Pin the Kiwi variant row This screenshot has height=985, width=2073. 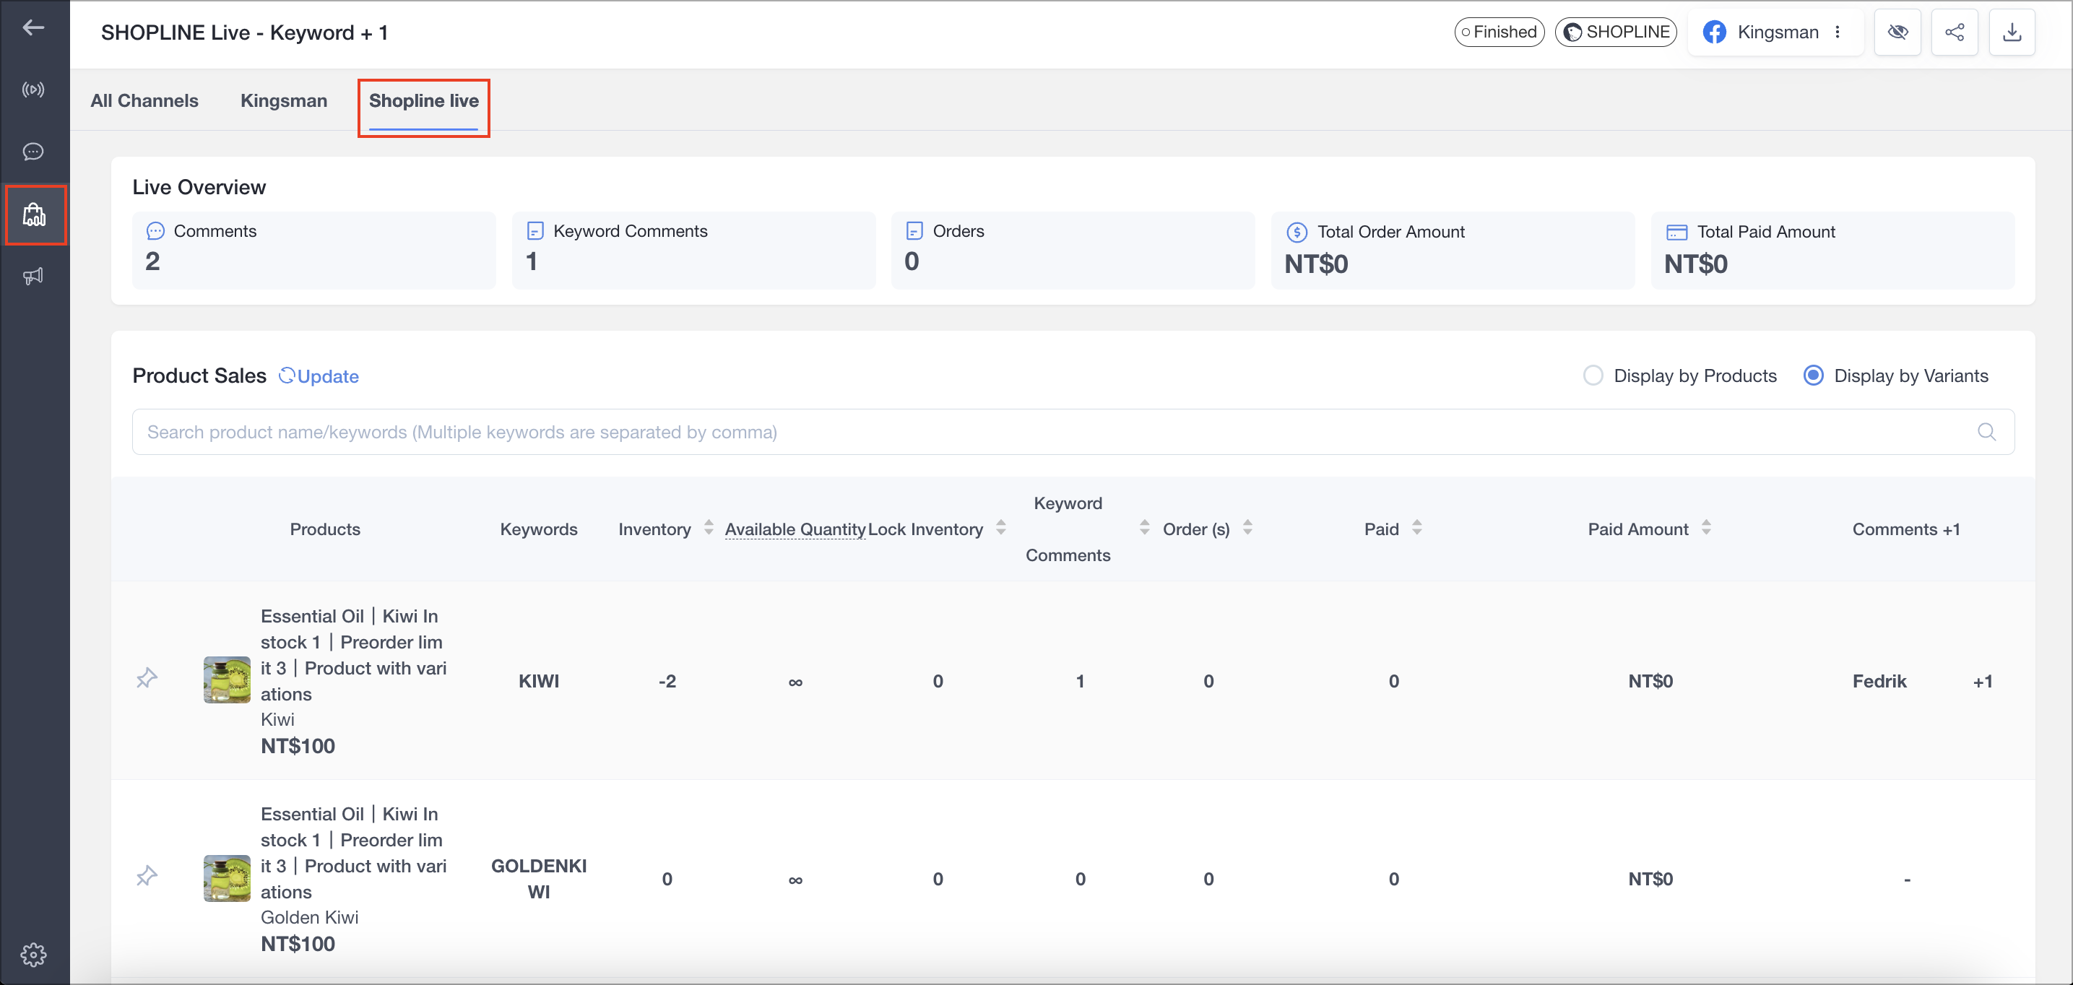click(147, 678)
